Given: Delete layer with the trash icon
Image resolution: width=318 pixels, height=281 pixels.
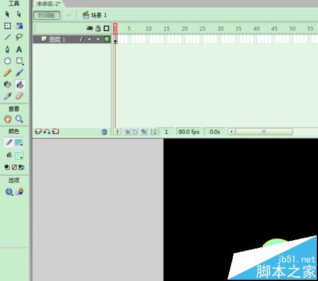Looking at the screenshot, I should [104, 132].
